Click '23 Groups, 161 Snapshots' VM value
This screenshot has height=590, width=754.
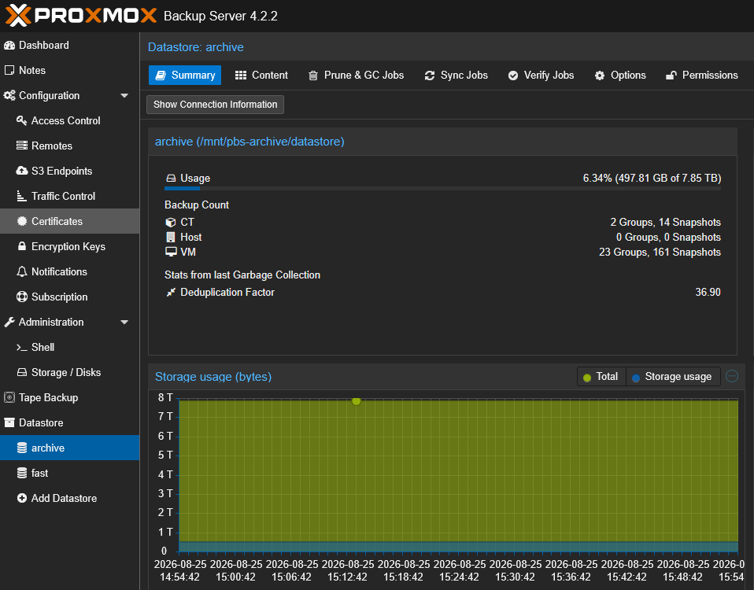[660, 252]
